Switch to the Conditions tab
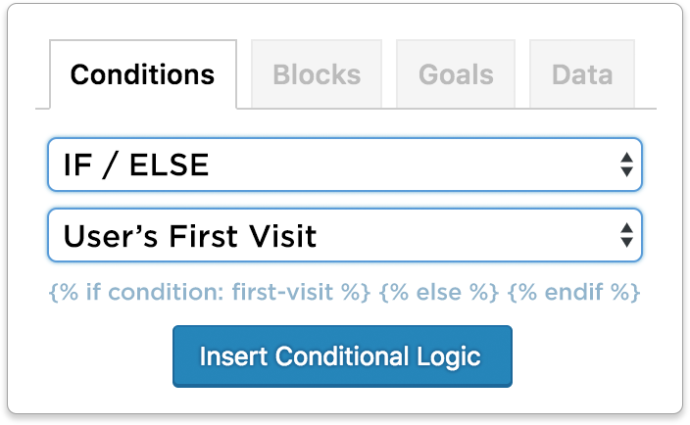This screenshot has height=425, width=690. click(143, 73)
